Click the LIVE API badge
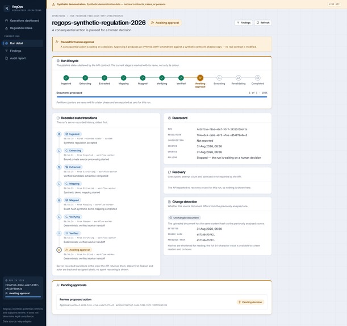Image resolution: width=347 pixels, height=326 pixels. (x=334, y=4)
